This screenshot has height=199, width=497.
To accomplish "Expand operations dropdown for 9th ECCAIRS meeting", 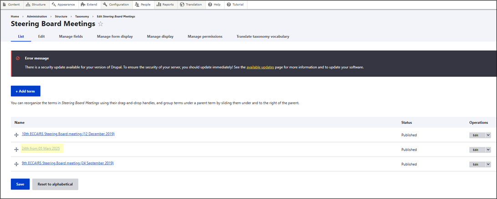I will coord(488,164).
